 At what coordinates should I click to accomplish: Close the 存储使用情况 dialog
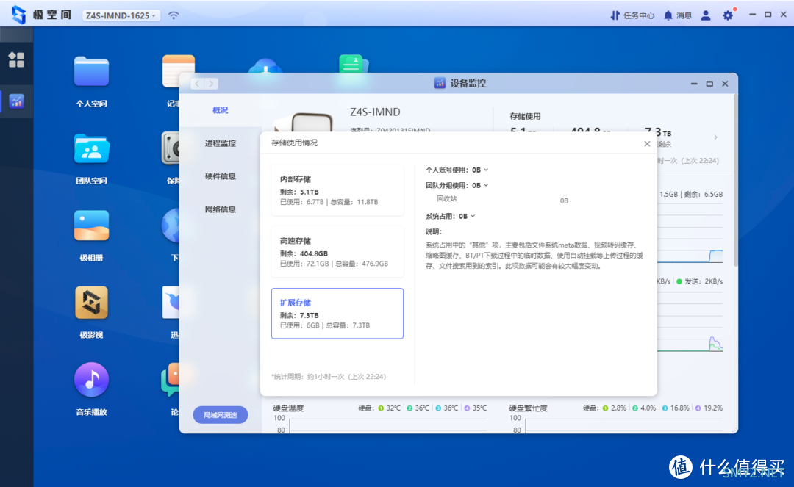(x=647, y=144)
